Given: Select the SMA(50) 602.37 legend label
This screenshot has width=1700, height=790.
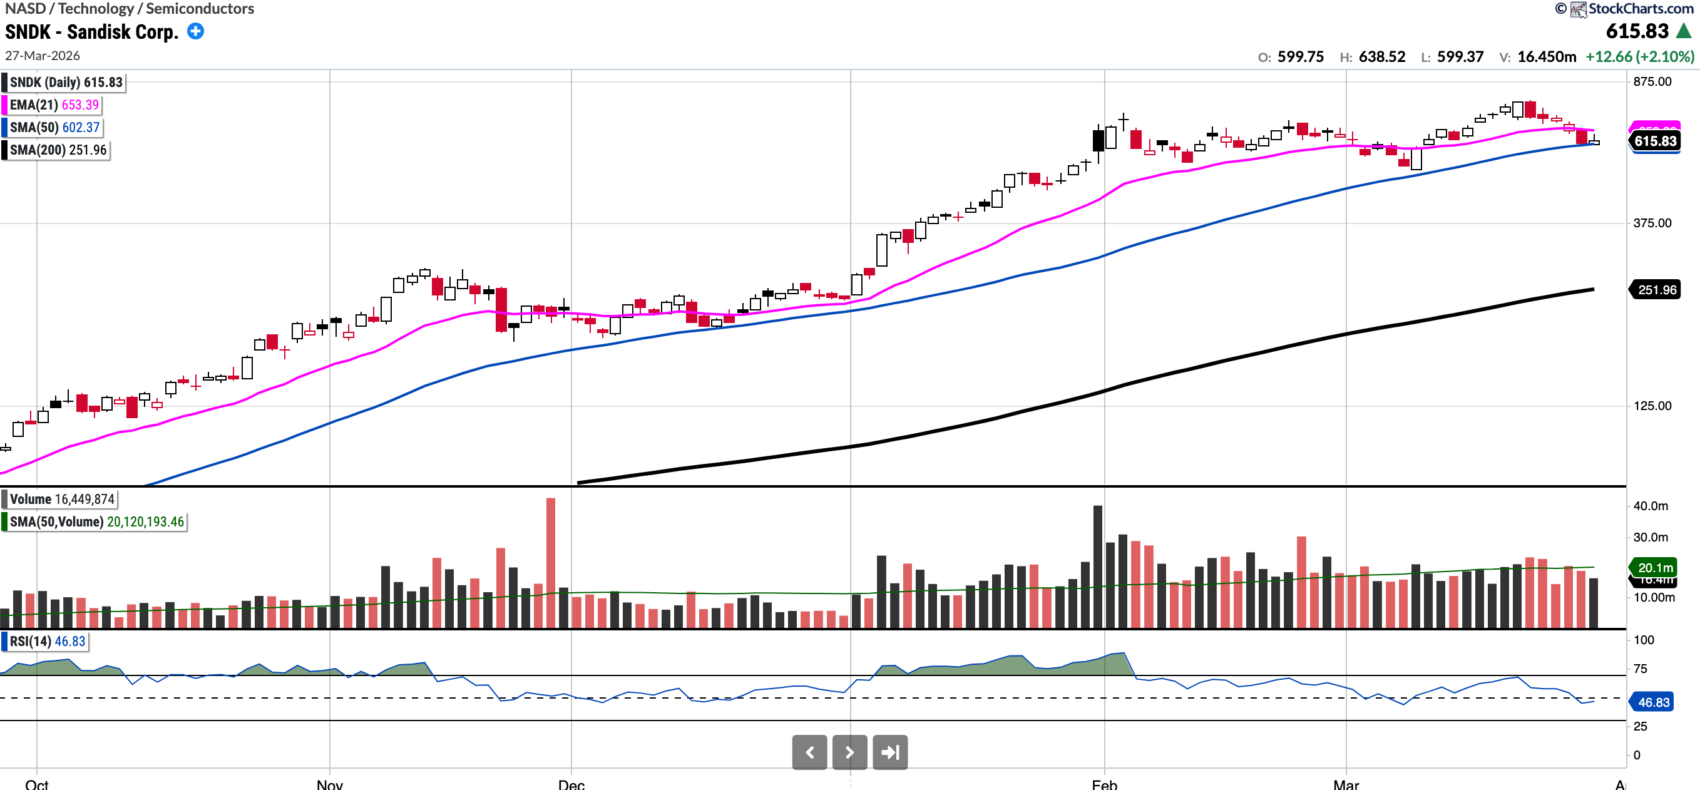Looking at the screenshot, I should click(x=55, y=127).
